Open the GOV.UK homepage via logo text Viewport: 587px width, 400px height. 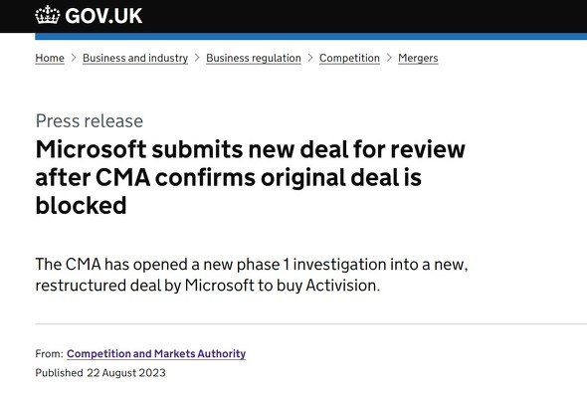pyautogui.click(x=103, y=16)
